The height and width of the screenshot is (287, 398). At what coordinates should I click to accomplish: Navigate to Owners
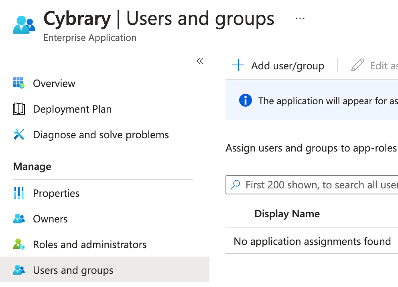[x=50, y=219]
